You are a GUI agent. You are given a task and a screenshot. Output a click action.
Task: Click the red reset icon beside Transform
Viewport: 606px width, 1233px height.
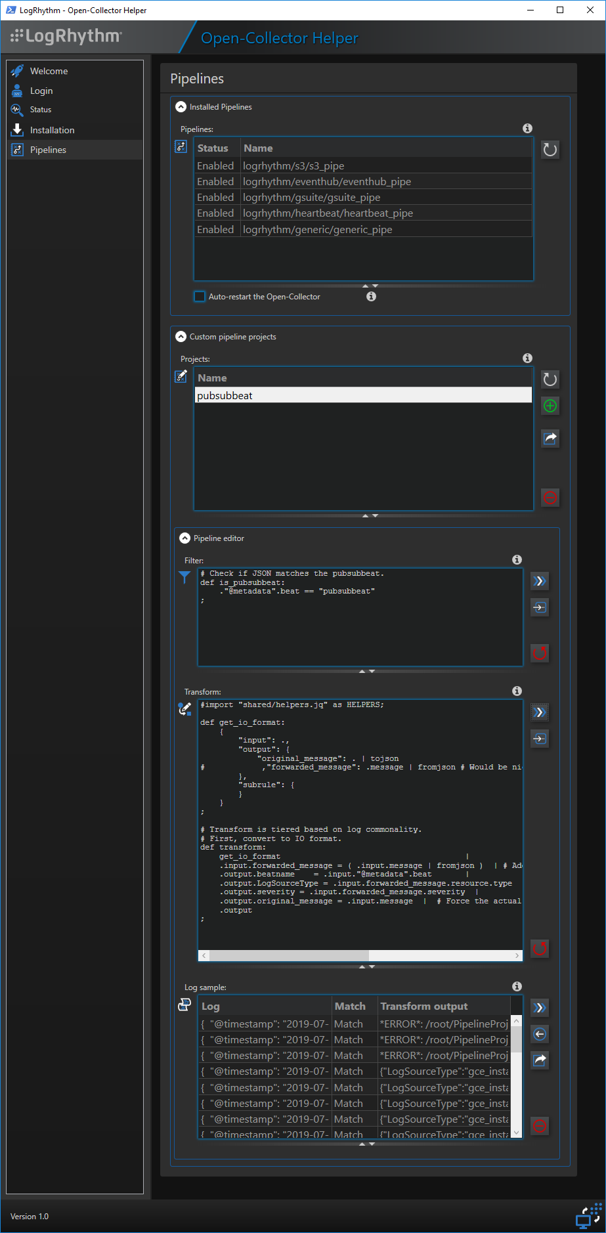point(540,948)
